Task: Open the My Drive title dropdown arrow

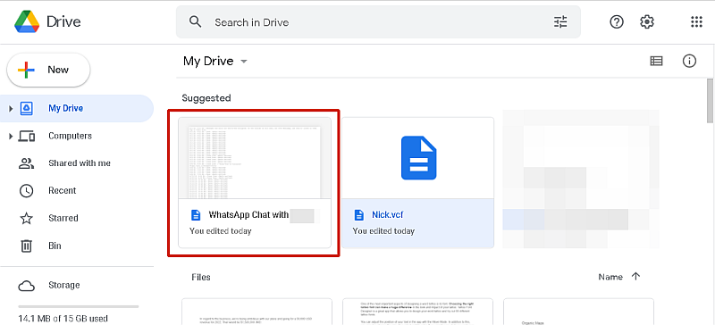Action: tap(244, 61)
